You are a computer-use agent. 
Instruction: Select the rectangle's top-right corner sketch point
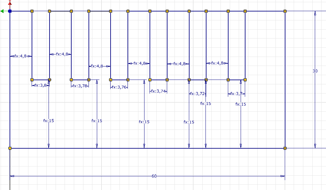pos(285,11)
